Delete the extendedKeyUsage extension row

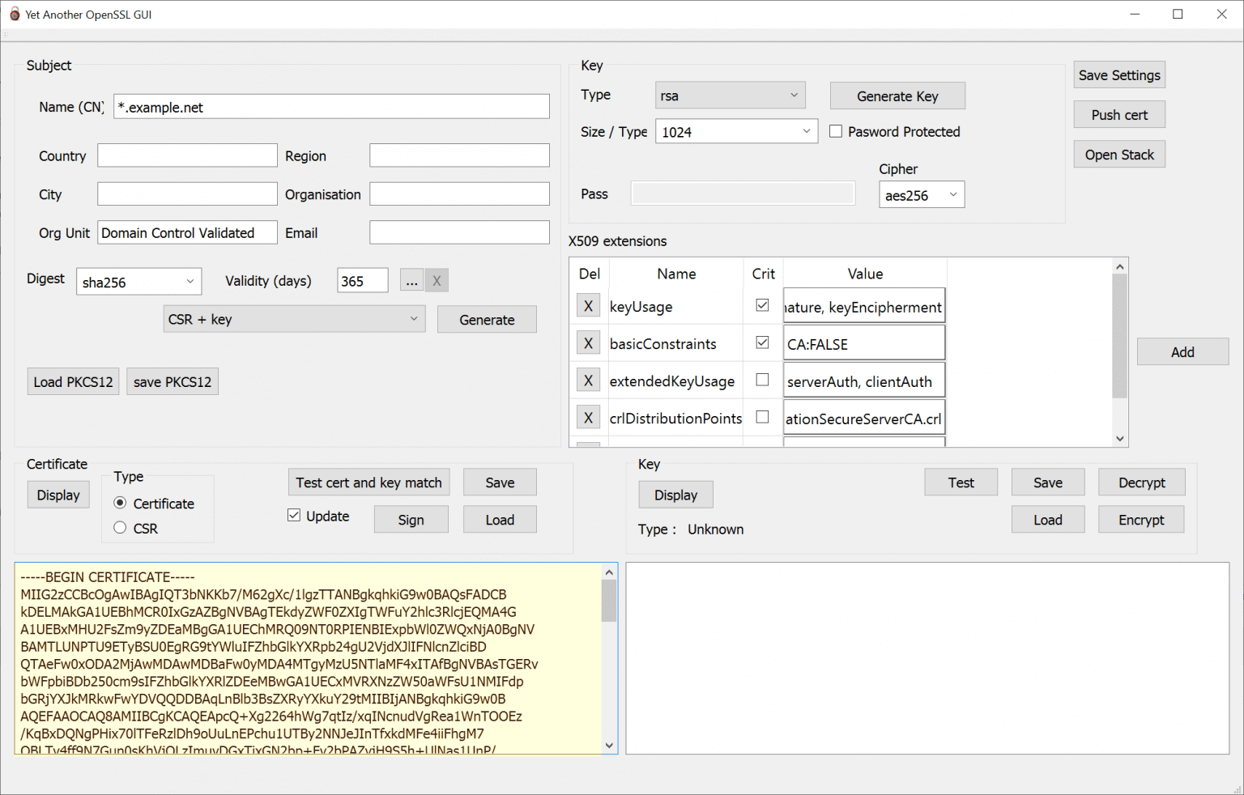pyautogui.click(x=588, y=380)
